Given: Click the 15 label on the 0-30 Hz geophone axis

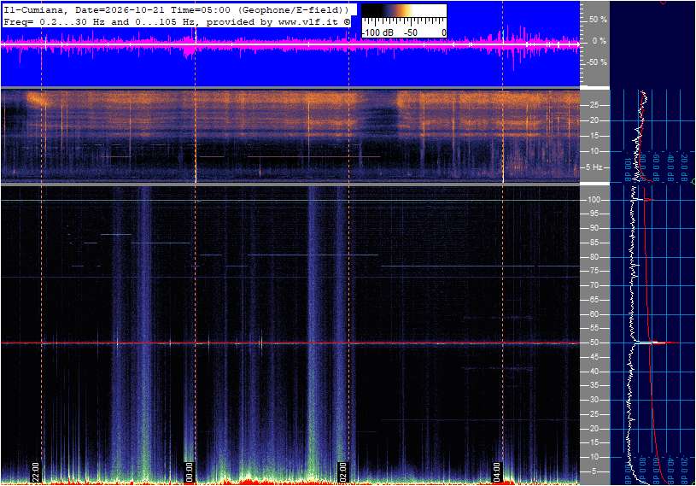Looking at the screenshot, I should (594, 136).
